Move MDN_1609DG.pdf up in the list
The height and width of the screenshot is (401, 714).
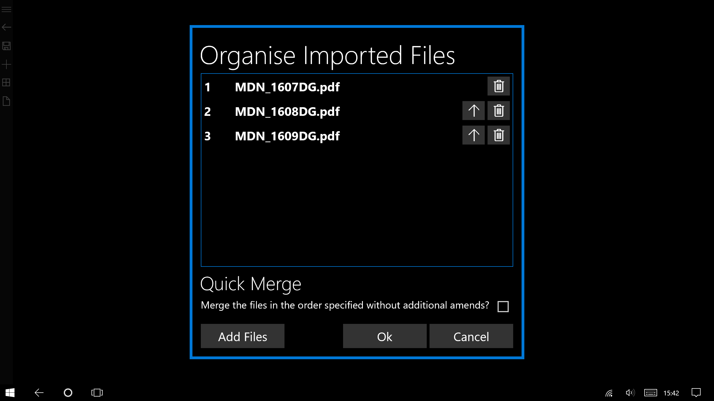point(473,135)
